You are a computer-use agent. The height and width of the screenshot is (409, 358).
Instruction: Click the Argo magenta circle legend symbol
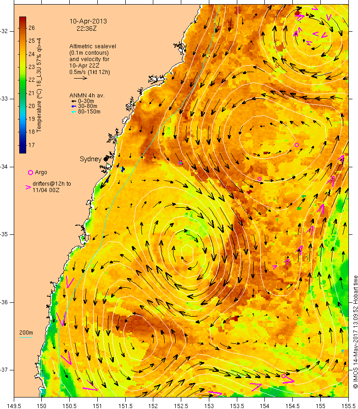click(x=30, y=172)
